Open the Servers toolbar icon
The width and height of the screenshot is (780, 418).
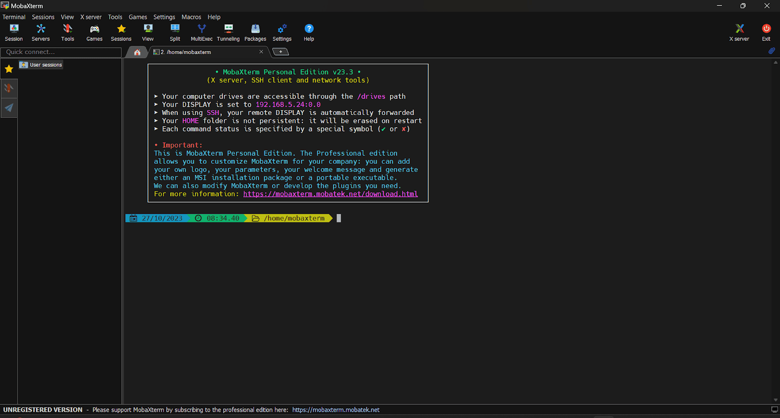pos(40,33)
